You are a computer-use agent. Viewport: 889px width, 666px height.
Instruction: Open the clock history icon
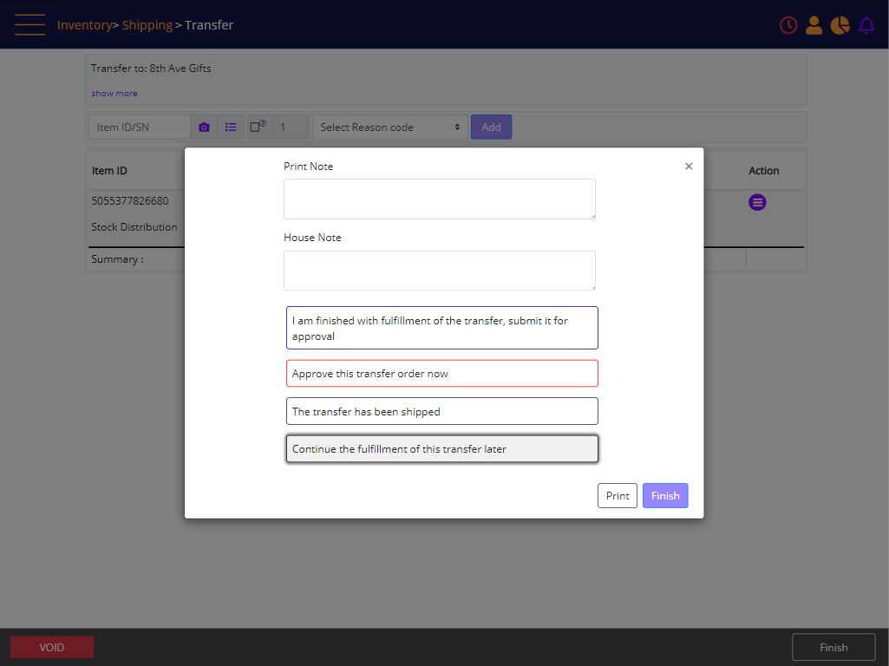tap(788, 25)
